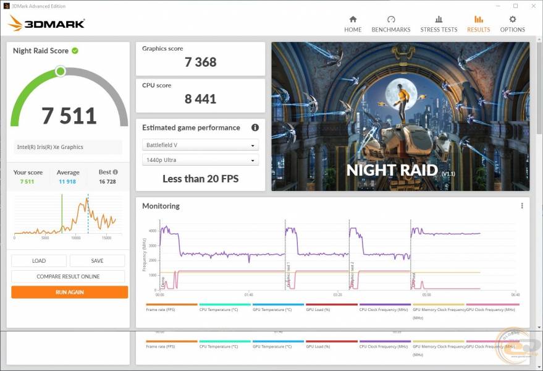543x371 pixels.
Task: Start the benchmark with RUN AGAIN
Action: click(70, 292)
